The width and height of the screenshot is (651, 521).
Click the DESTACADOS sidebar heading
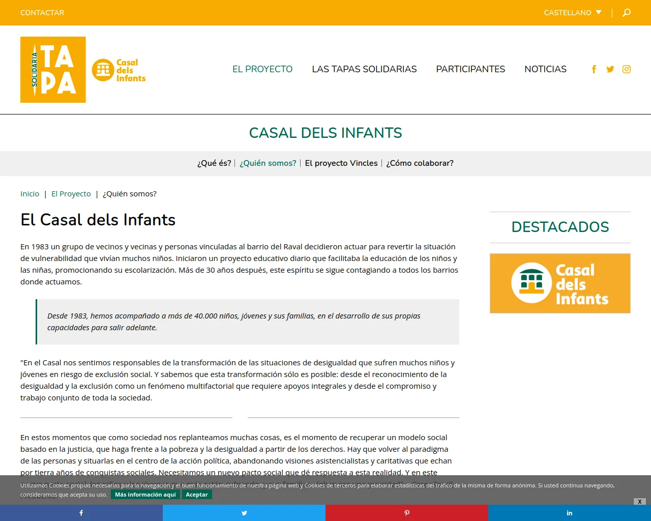[x=560, y=227]
